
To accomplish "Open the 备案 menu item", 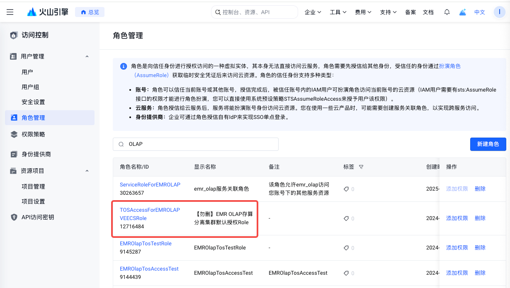I will pyautogui.click(x=410, y=12).
